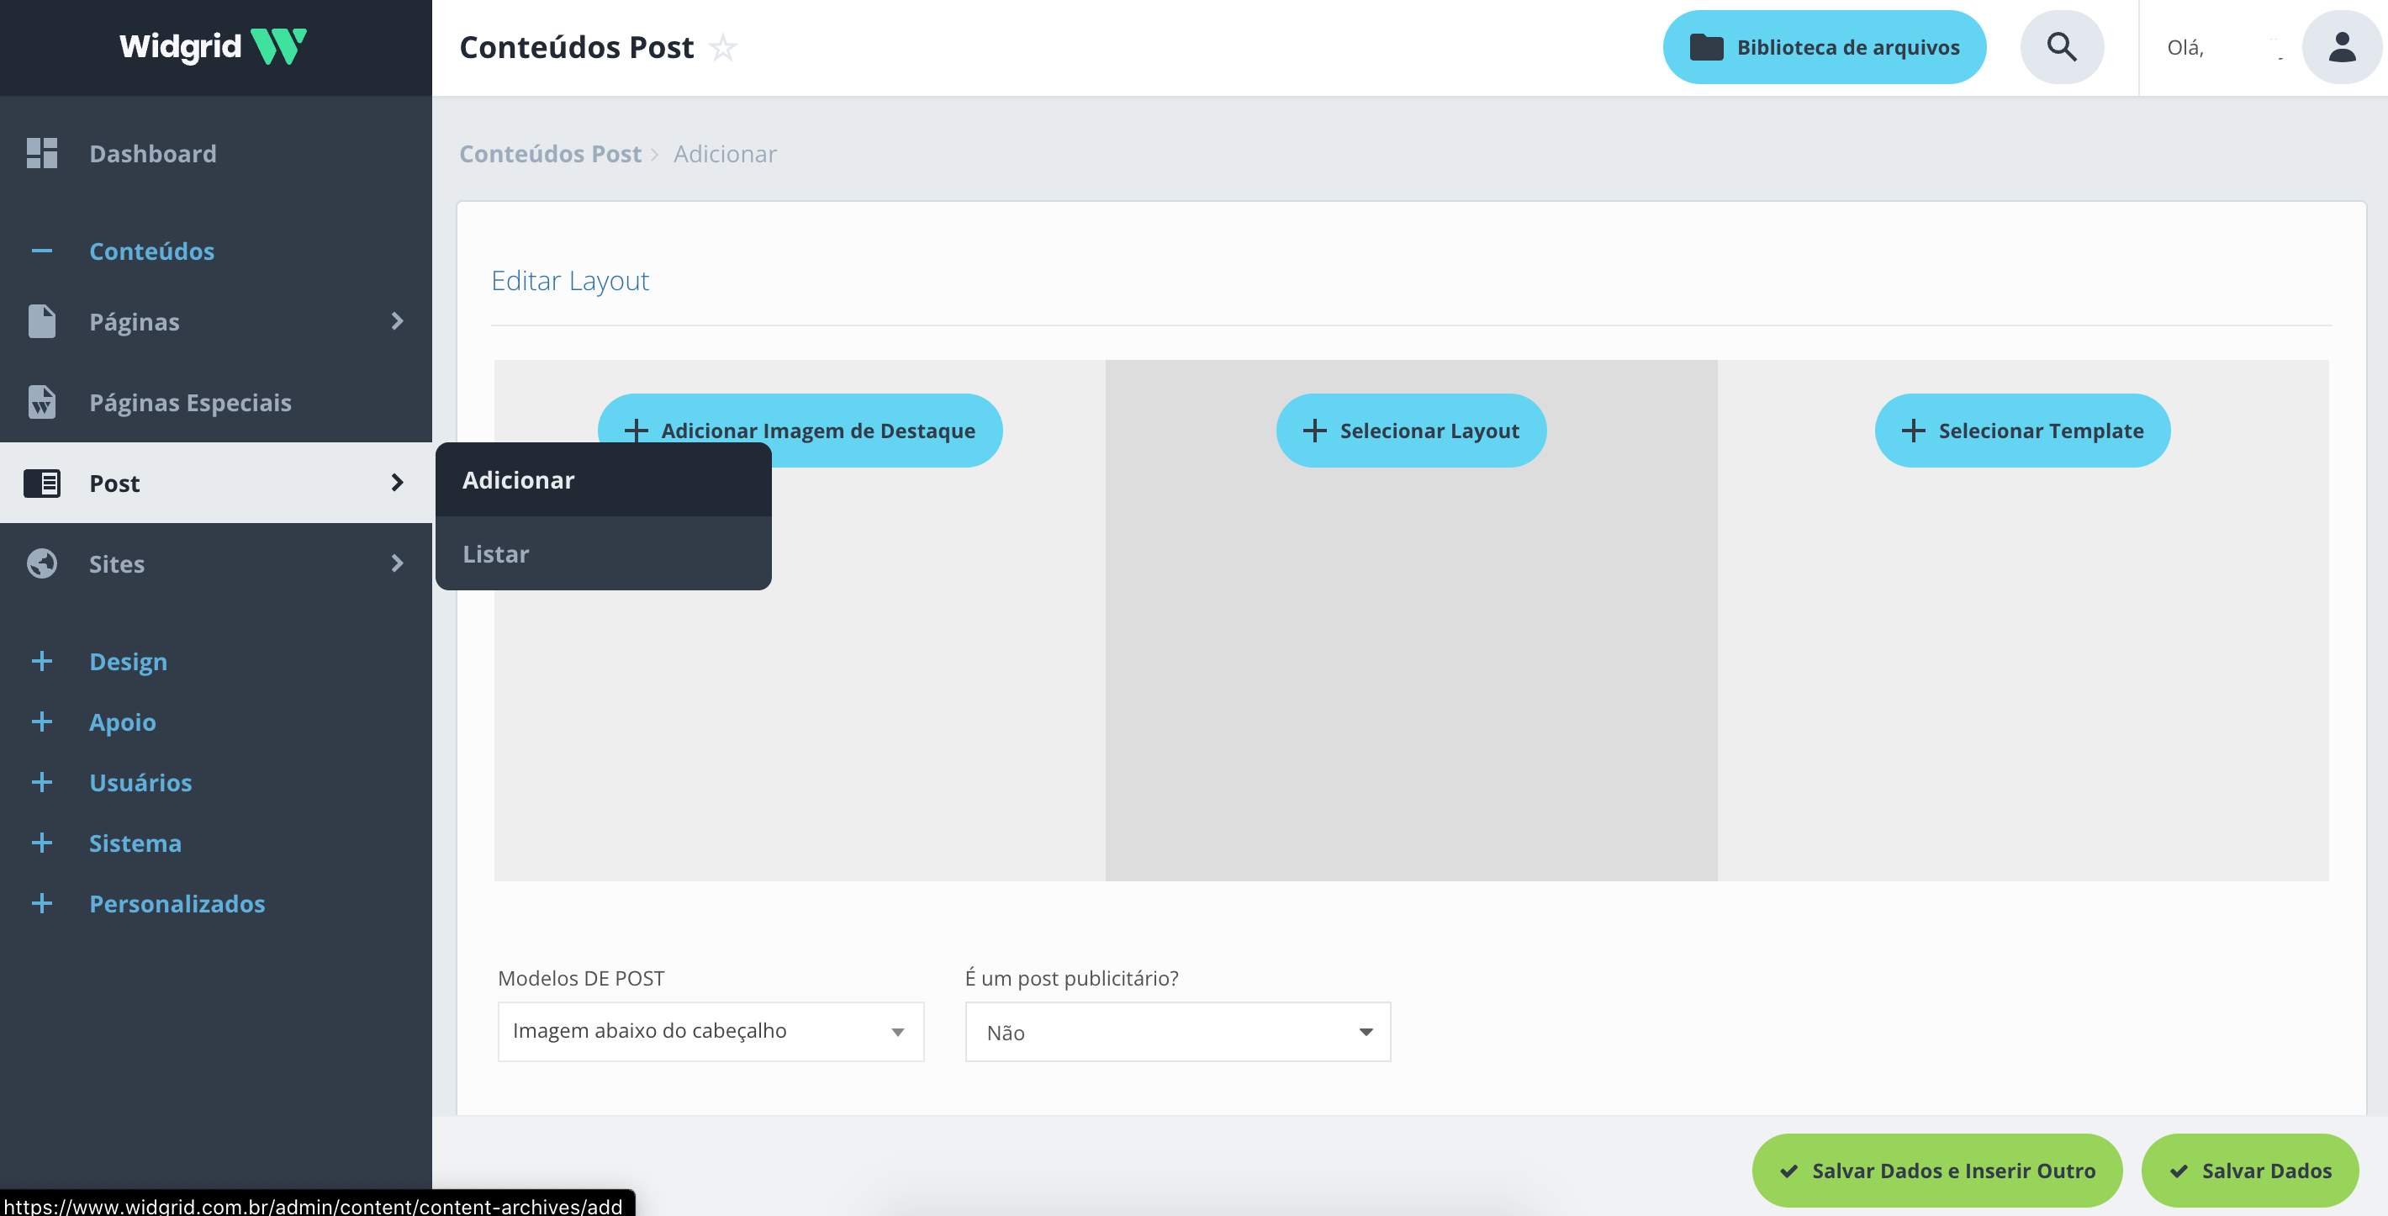Click the Dashboard grid icon
The height and width of the screenshot is (1216, 2388).
pyautogui.click(x=42, y=153)
